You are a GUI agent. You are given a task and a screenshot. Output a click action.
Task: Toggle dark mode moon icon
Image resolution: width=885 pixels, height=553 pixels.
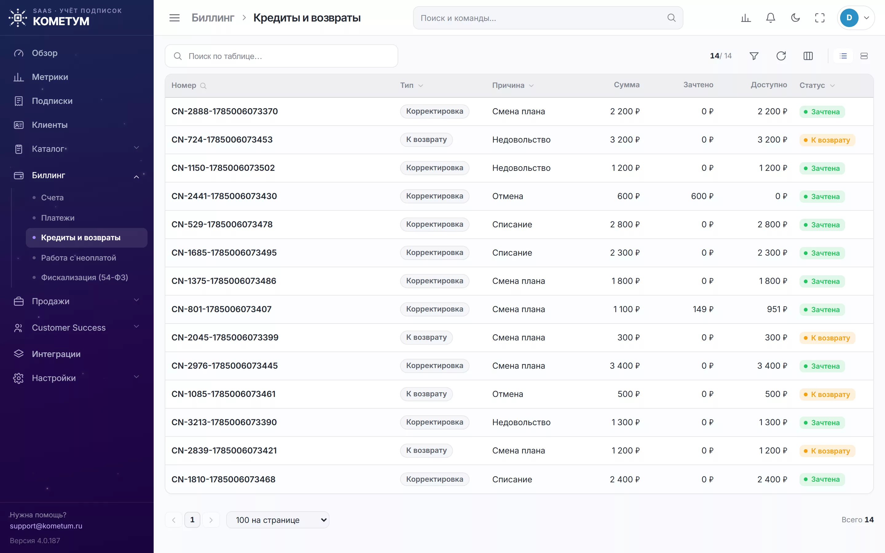coord(795,18)
